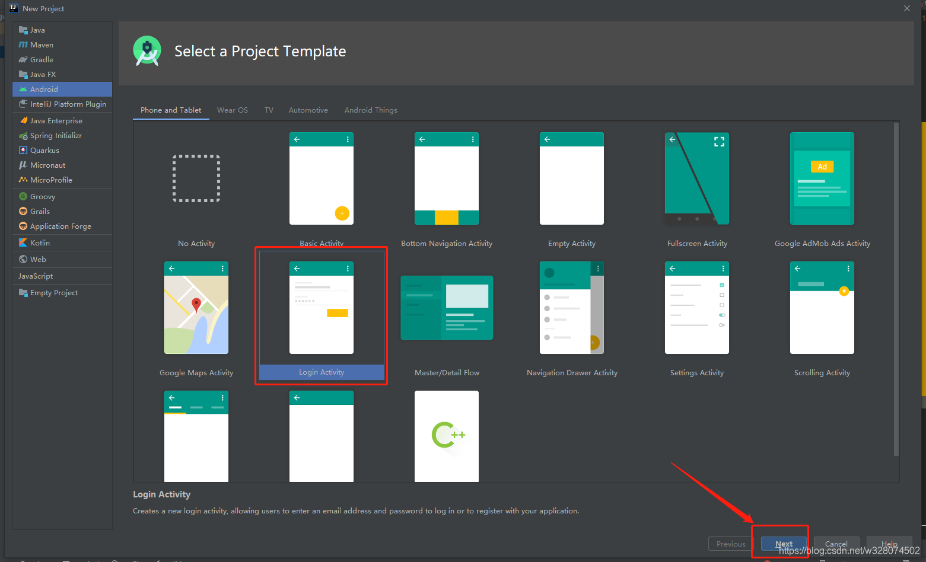Click the IntelliJ icon in title bar

coord(14,8)
